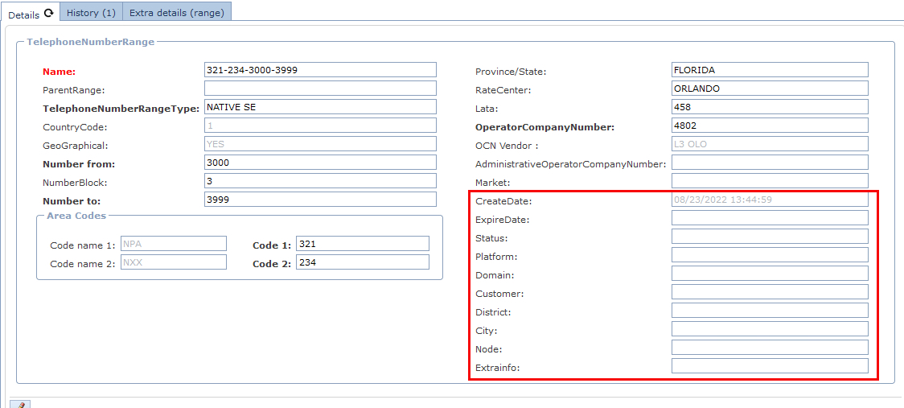Click Province/State field showing FLORIDA
904x408 pixels.
[770, 70]
